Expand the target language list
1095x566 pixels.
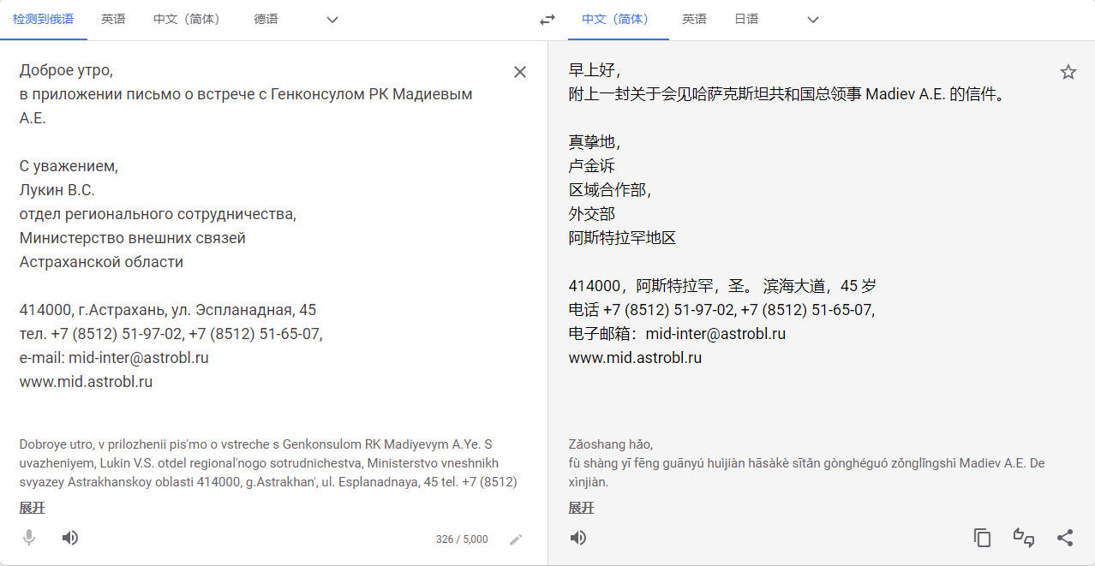coord(813,20)
